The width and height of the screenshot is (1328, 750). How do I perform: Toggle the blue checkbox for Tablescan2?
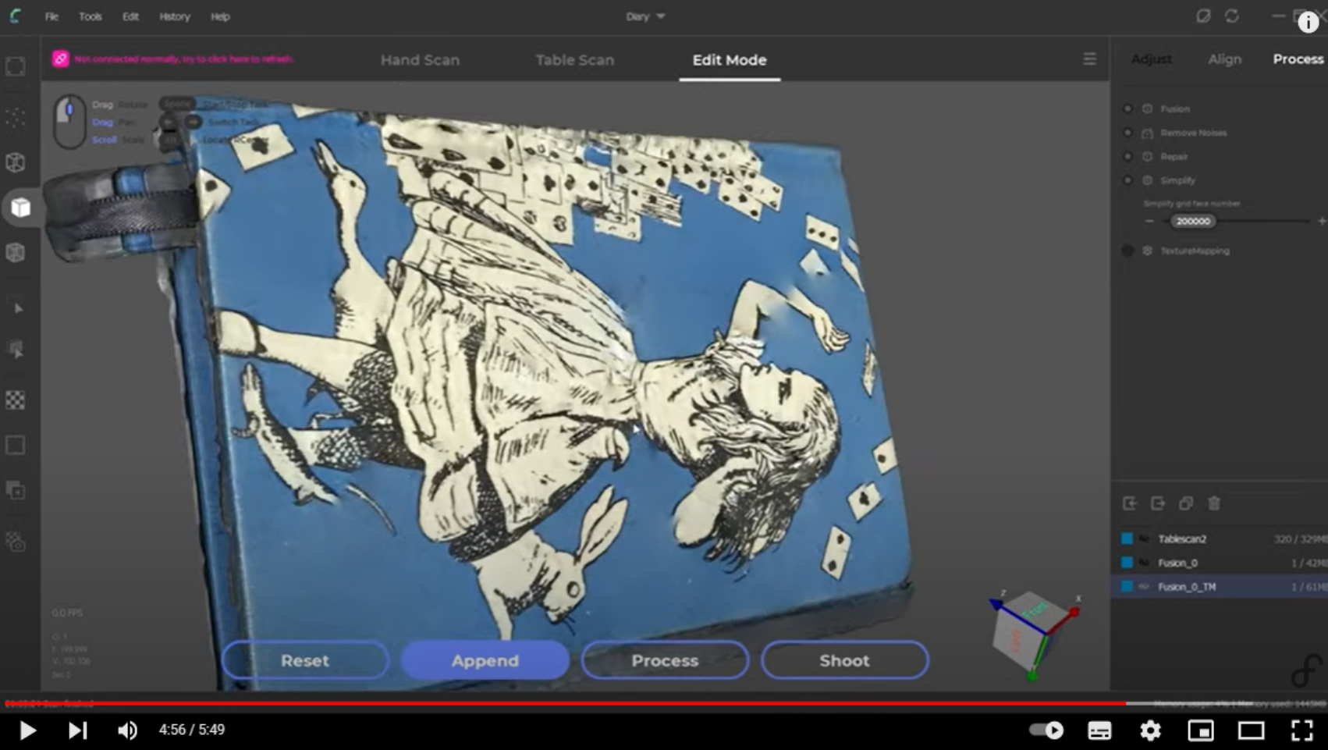(x=1127, y=539)
